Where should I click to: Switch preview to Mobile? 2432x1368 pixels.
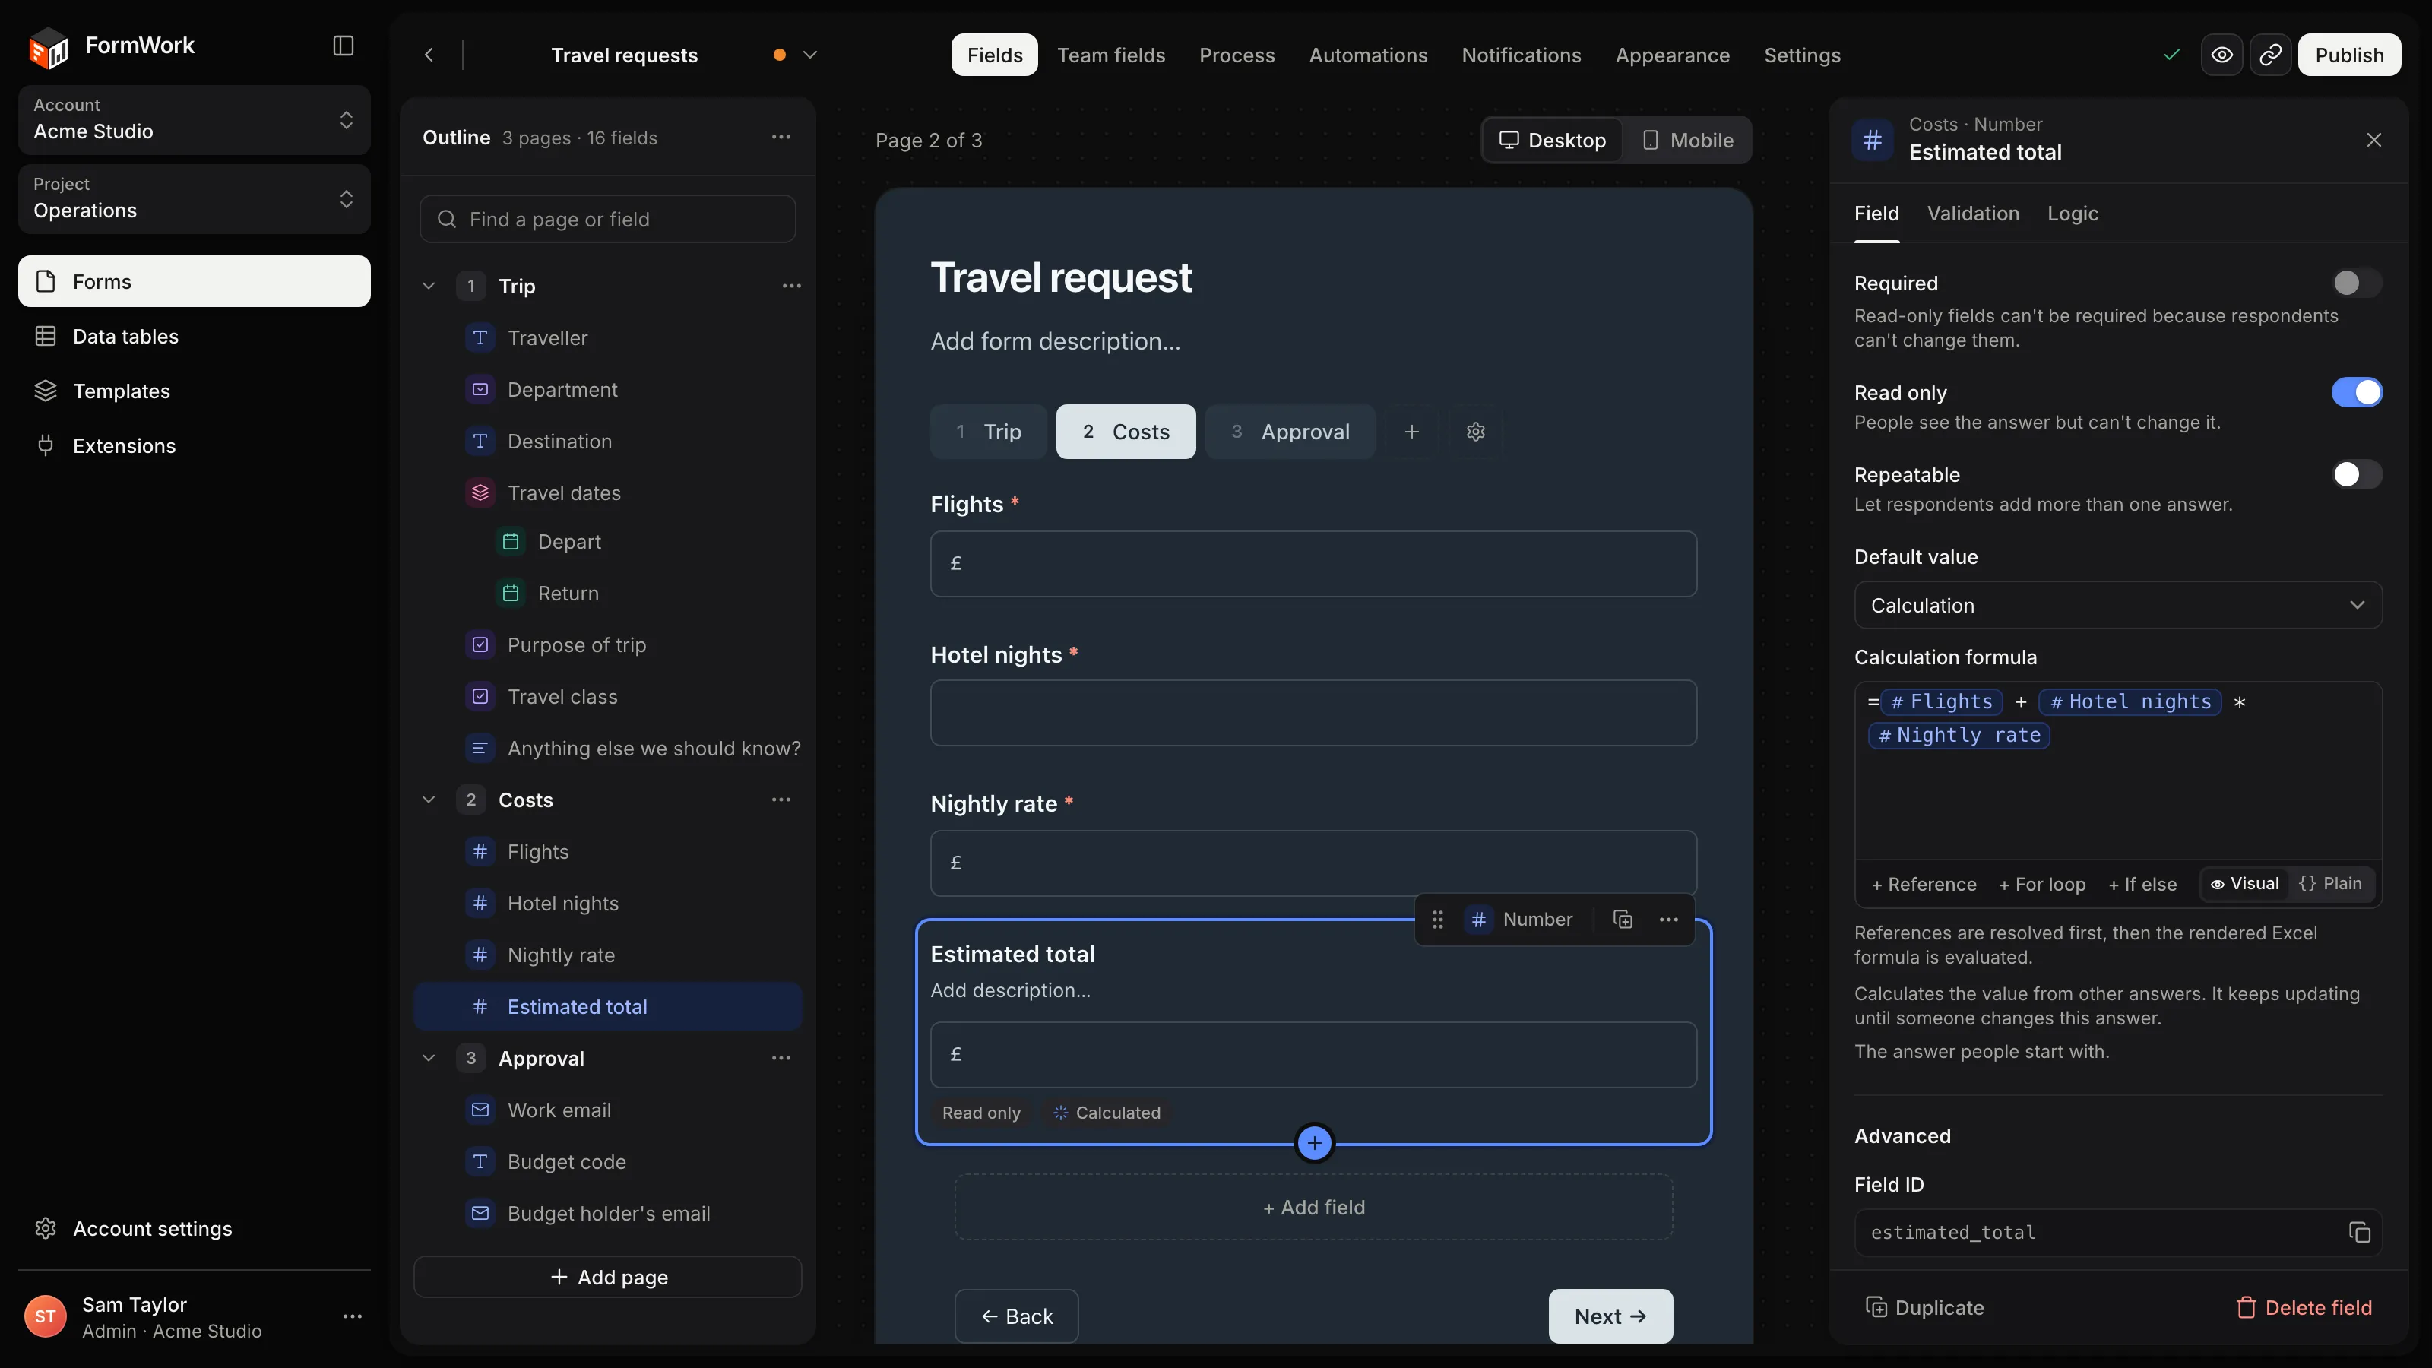pos(1688,141)
